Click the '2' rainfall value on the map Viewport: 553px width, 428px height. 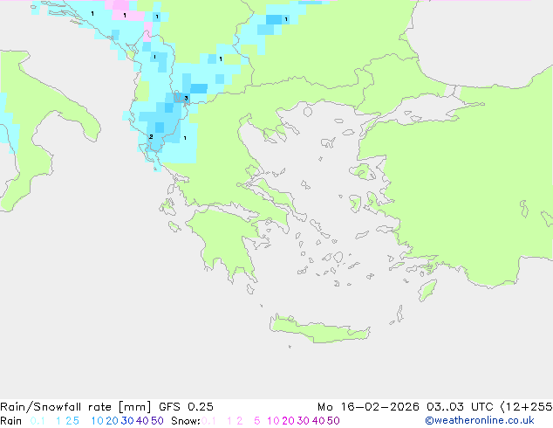pyautogui.click(x=151, y=136)
